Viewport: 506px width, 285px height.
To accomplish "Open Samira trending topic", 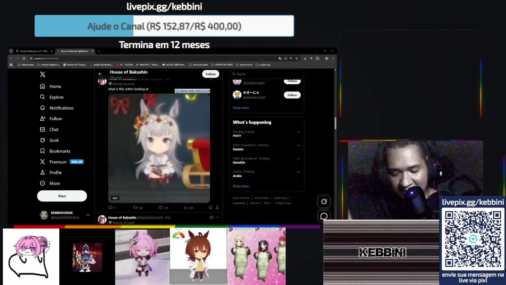I will pyautogui.click(x=238, y=149).
